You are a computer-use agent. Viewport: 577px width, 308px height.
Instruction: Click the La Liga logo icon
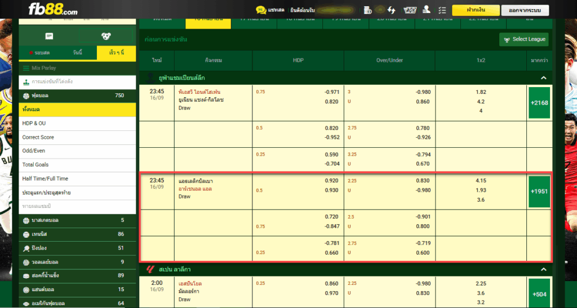[150, 269]
